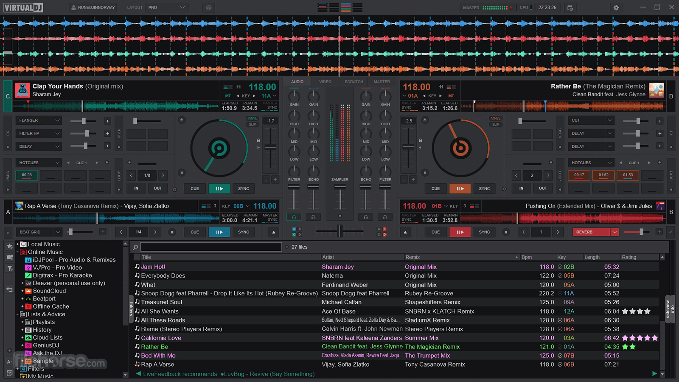Click the stop button under deck C jogwheel
The width and height of the screenshot is (679, 382).
coord(182,173)
